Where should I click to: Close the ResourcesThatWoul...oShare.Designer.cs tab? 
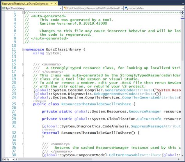[x=55, y=4]
